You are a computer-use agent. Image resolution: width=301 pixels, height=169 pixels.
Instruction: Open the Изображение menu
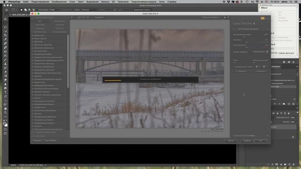point(59,2)
